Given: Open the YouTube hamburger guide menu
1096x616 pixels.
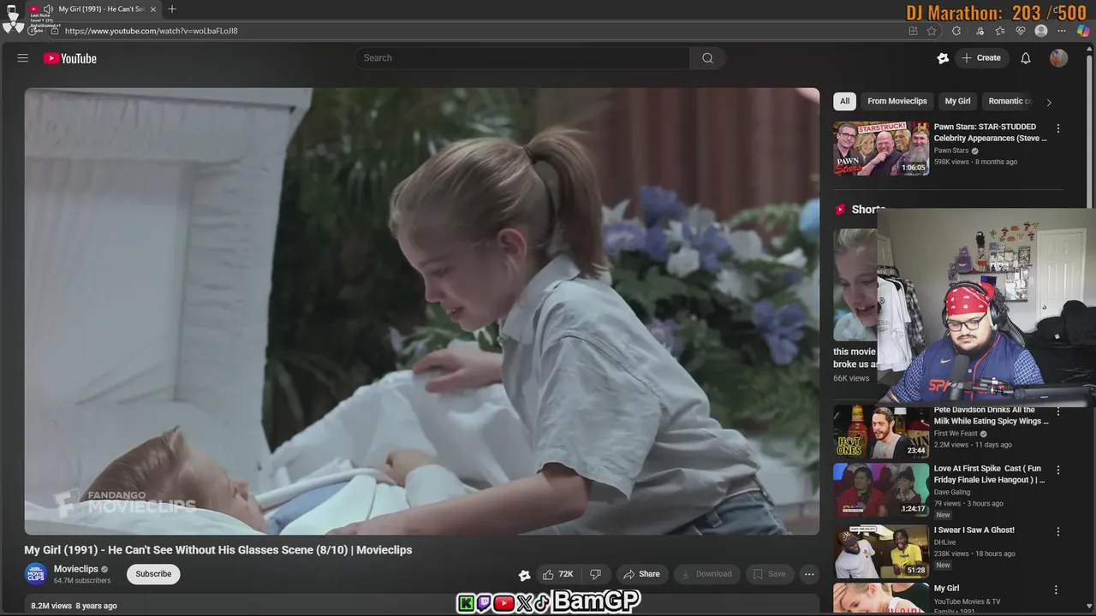Looking at the screenshot, I should coord(23,58).
